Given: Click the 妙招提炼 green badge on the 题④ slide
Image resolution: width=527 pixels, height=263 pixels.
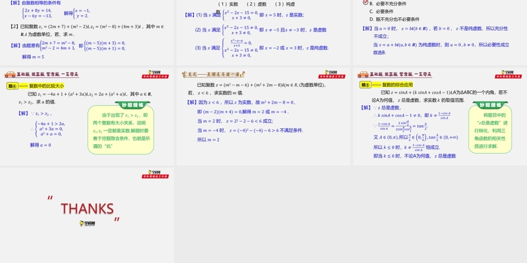Looking at the screenshot, I should click(132, 105).
